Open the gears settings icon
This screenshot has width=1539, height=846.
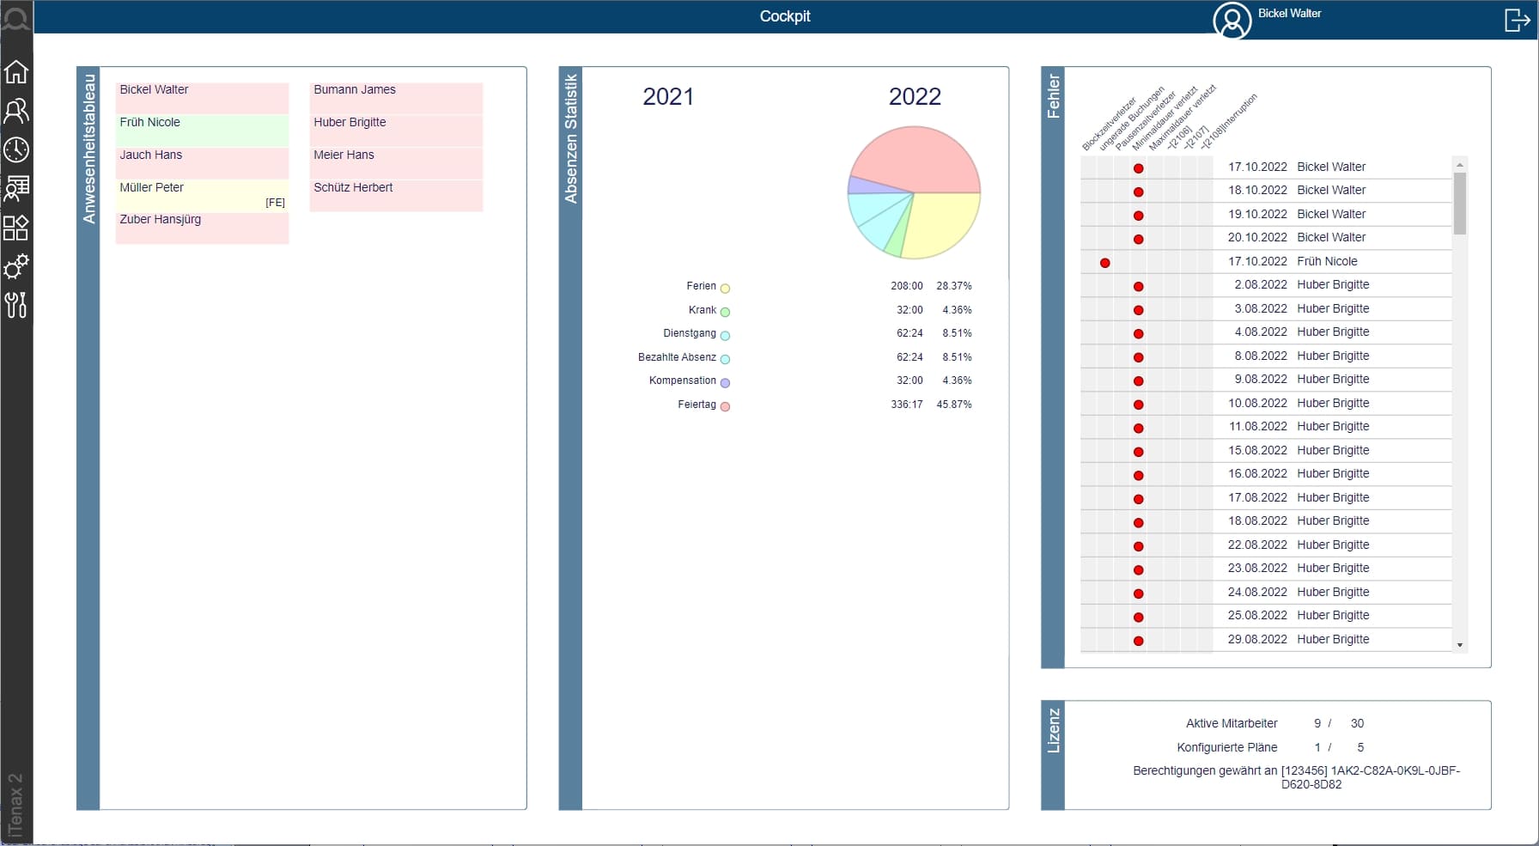[x=16, y=266]
